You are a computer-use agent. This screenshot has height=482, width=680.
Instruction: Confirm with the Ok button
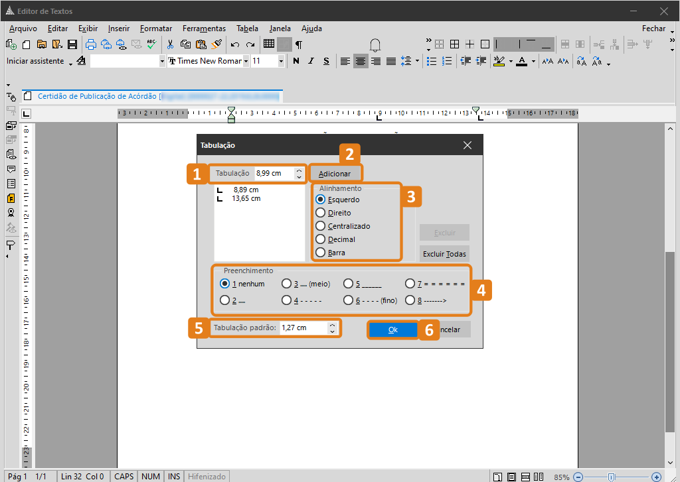[393, 330]
